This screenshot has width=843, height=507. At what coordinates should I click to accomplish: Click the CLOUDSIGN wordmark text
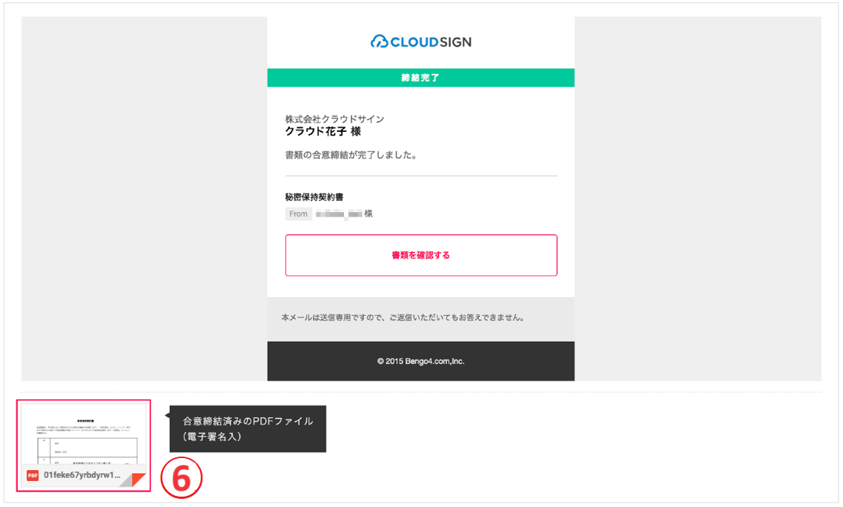pos(431,42)
